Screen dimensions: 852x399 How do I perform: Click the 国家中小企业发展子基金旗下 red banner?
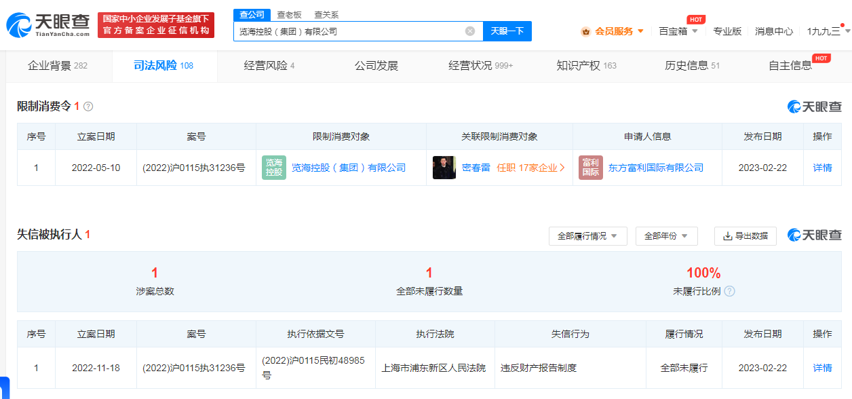(x=156, y=25)
